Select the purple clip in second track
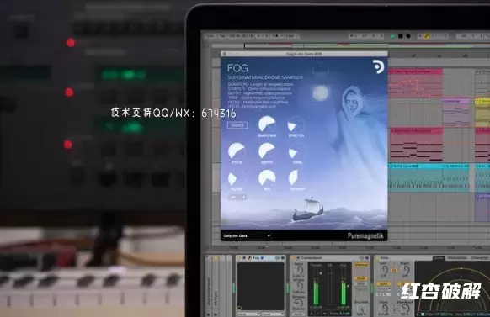490x317 pixels. (456, 112)
